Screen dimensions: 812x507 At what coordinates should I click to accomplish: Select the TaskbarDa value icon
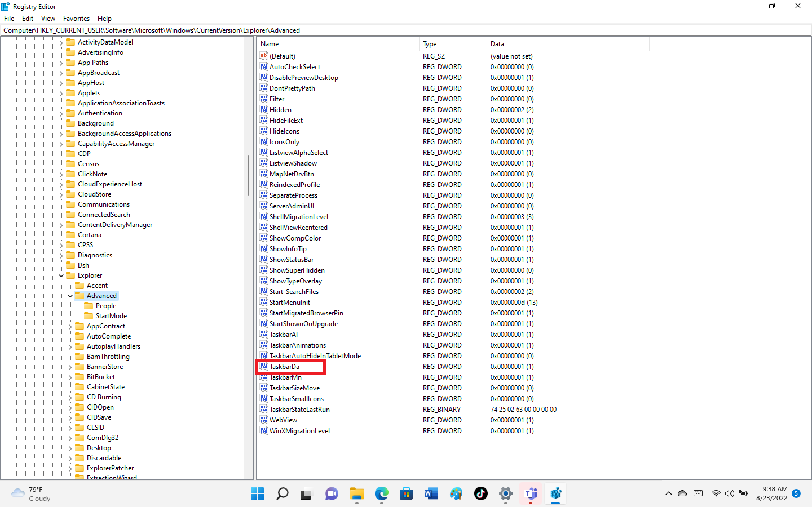(264, 367)
